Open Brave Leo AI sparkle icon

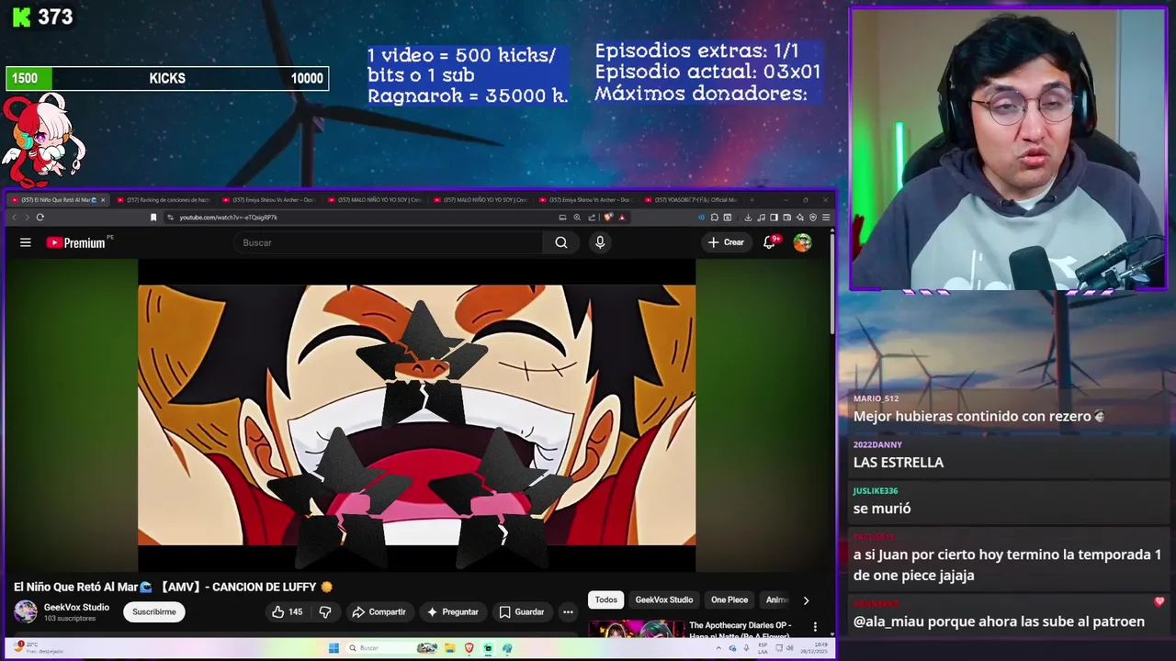pyautogui.click(x=799, y=218)
